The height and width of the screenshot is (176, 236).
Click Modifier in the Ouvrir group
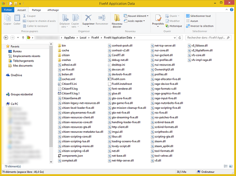click(x=173, y=21)
